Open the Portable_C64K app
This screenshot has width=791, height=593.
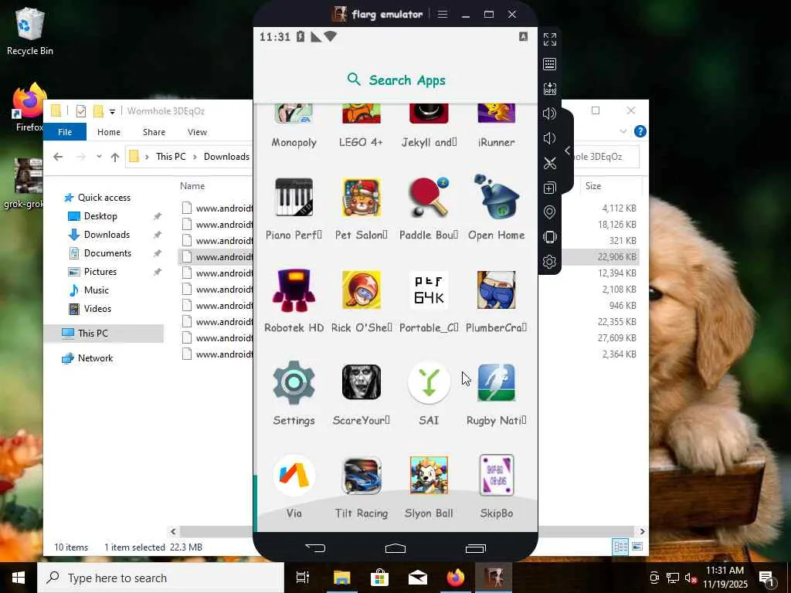429,290
